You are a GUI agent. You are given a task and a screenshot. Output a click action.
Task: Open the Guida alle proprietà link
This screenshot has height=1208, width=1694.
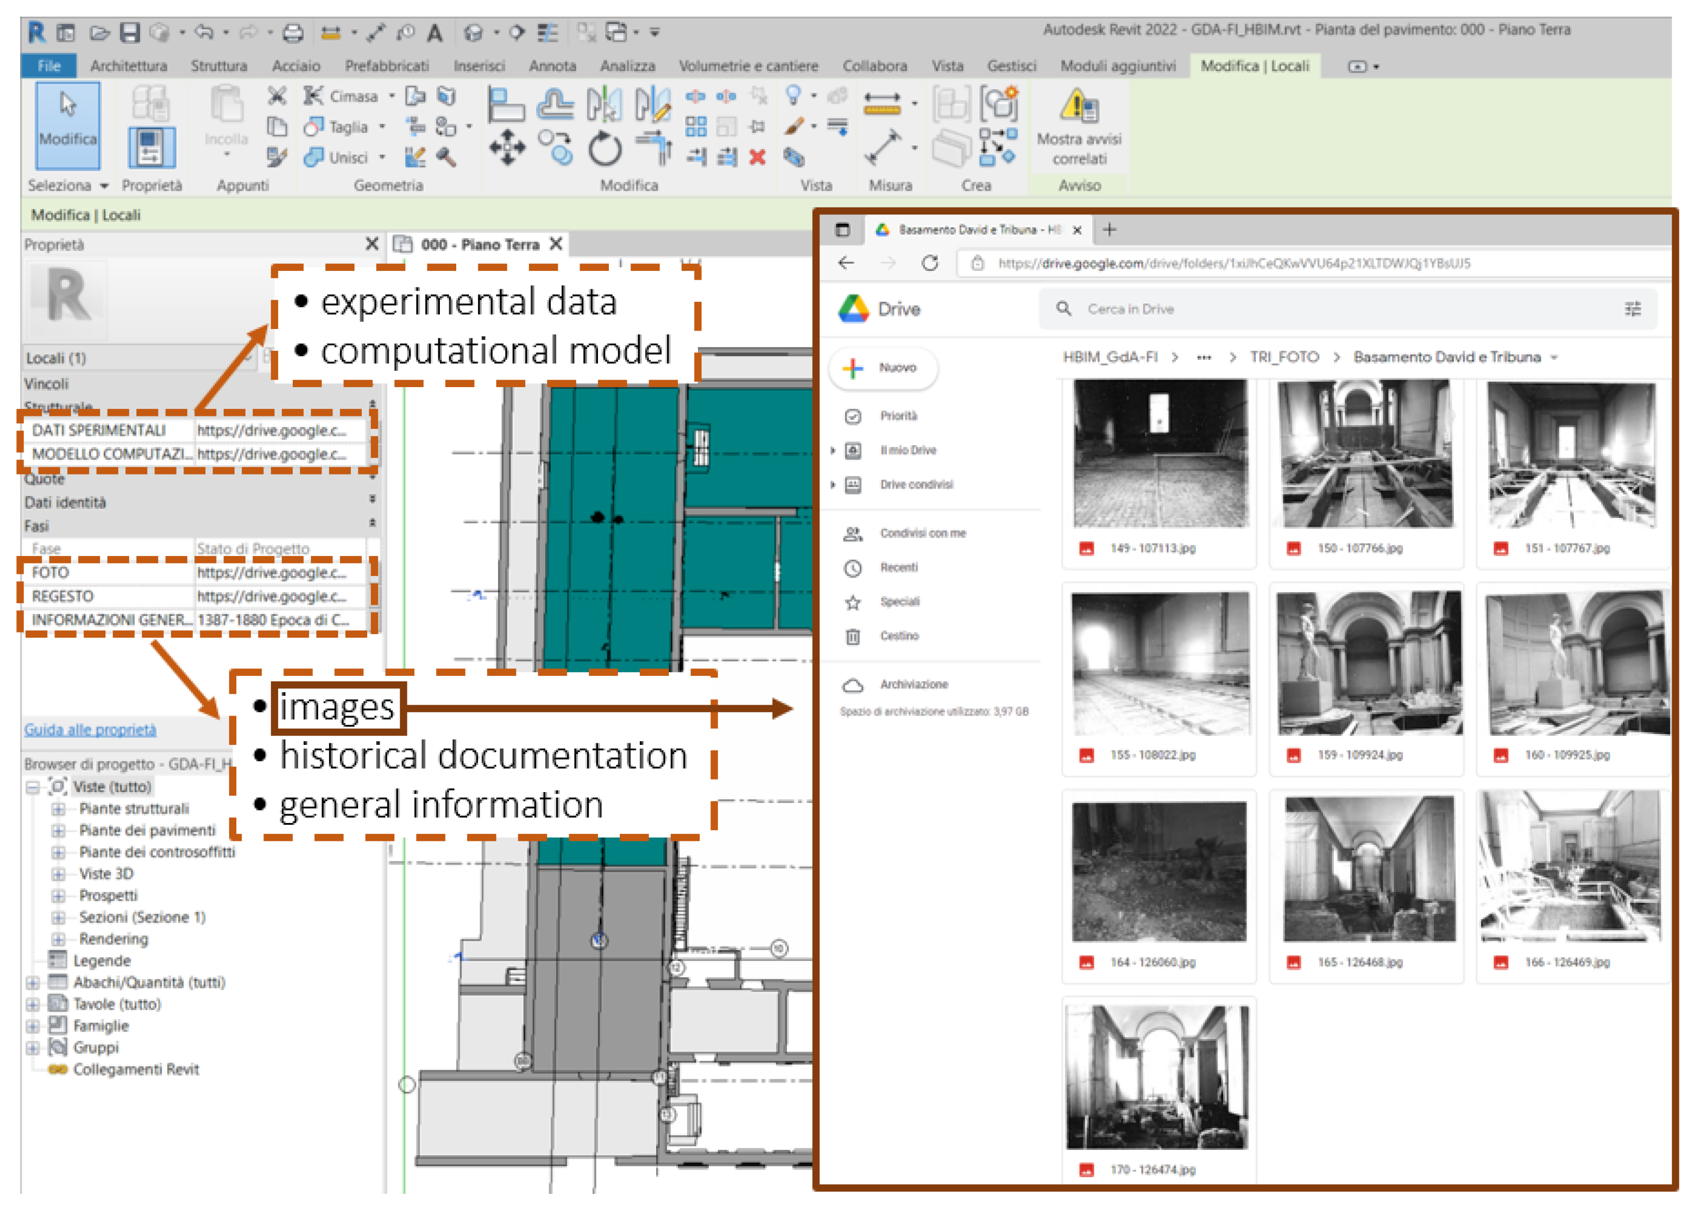[90, 730]
